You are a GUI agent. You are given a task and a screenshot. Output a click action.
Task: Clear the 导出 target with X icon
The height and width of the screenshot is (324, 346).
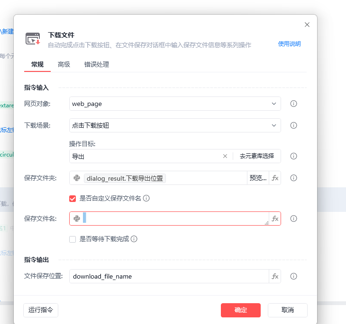[x=225, y=156]
